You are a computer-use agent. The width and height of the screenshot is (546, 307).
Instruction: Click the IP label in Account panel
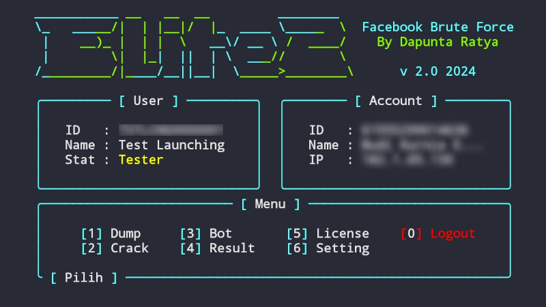click(316, 160)
